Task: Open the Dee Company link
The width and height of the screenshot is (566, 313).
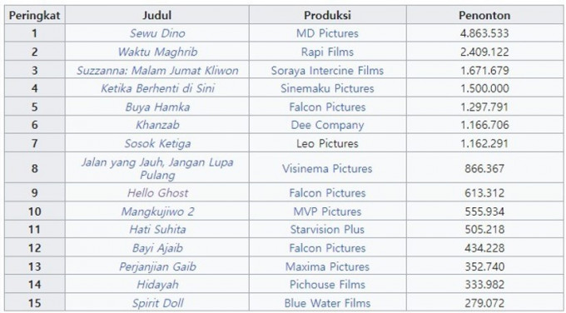Action: tap(327, 125)
